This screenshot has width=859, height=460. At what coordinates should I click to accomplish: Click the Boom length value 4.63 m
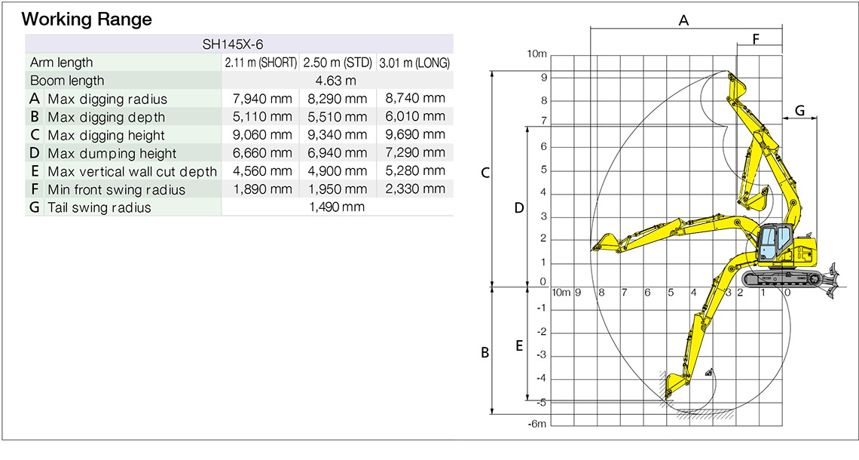point(336,81)
